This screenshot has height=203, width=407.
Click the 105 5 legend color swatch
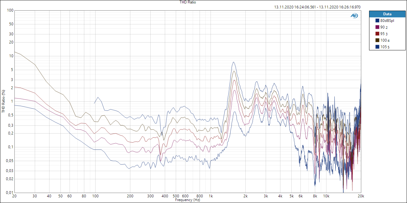pos(378,47)
